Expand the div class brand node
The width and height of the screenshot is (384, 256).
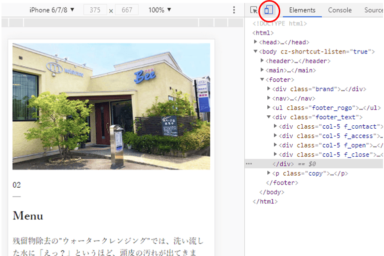269,89
